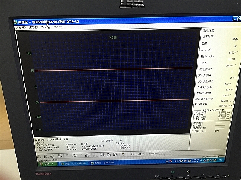Screen dimensions: 241x180
Task: Click the 測定回転数 label
Action: [x=205, y=69]
